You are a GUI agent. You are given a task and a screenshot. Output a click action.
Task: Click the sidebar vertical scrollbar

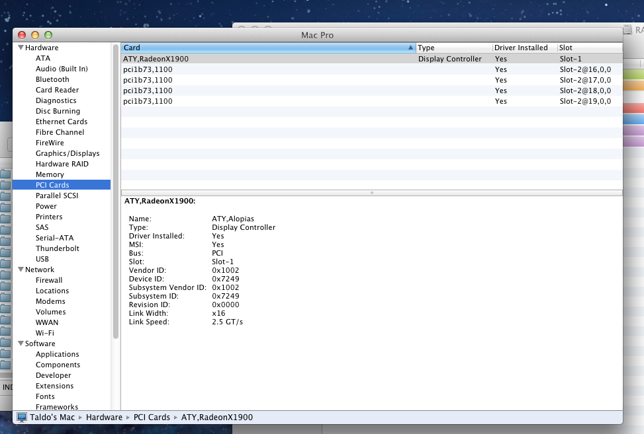116,190
